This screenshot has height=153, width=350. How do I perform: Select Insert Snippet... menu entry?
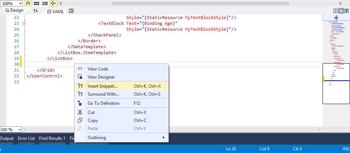point(121,86)
